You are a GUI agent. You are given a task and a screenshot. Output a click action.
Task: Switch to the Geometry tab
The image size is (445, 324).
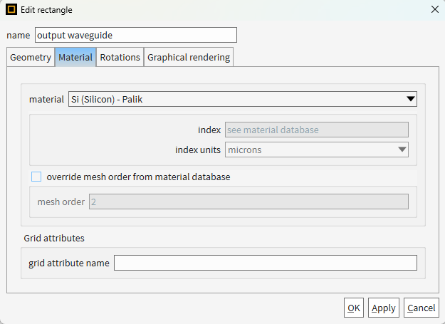(x=31, y=57)
